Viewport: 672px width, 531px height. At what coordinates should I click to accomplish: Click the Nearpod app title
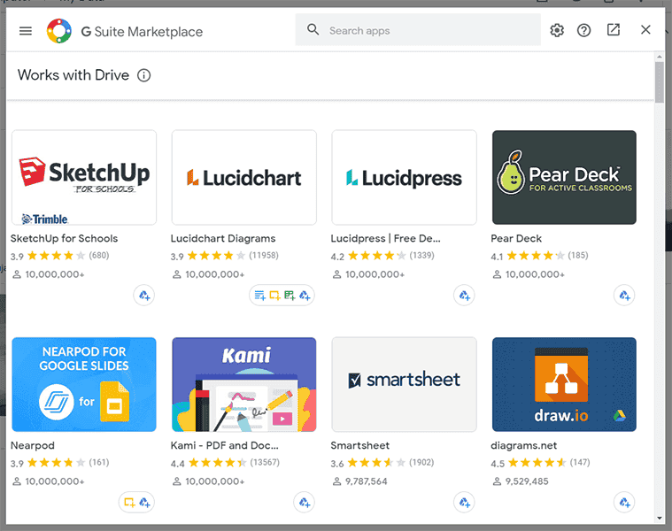33,445
